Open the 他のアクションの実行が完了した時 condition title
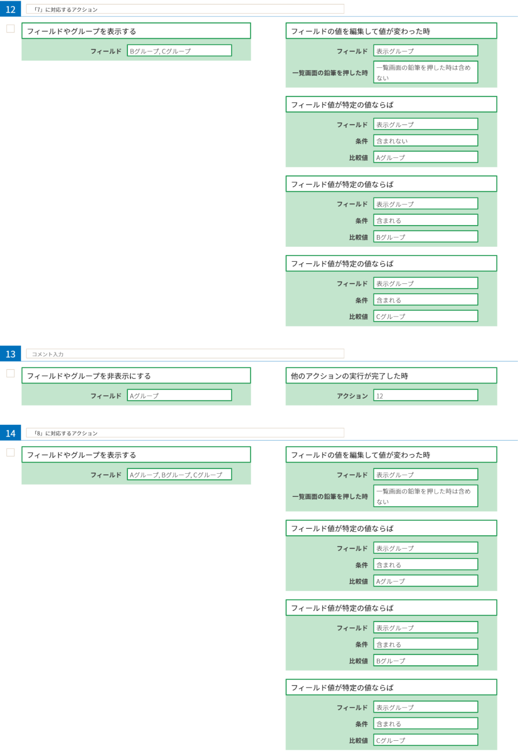 point(391,376)
